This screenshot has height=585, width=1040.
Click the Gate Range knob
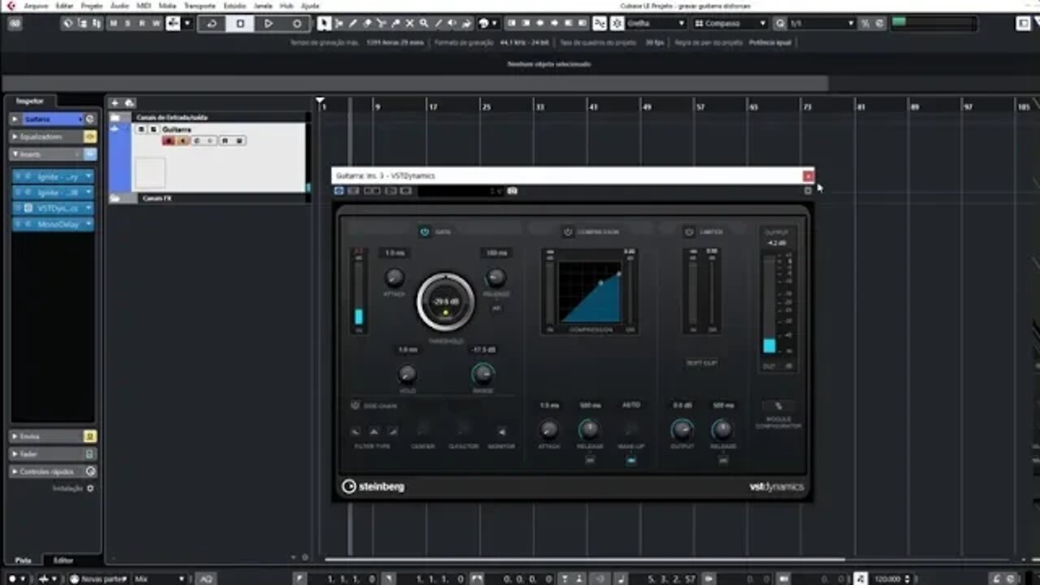[483, 374]
